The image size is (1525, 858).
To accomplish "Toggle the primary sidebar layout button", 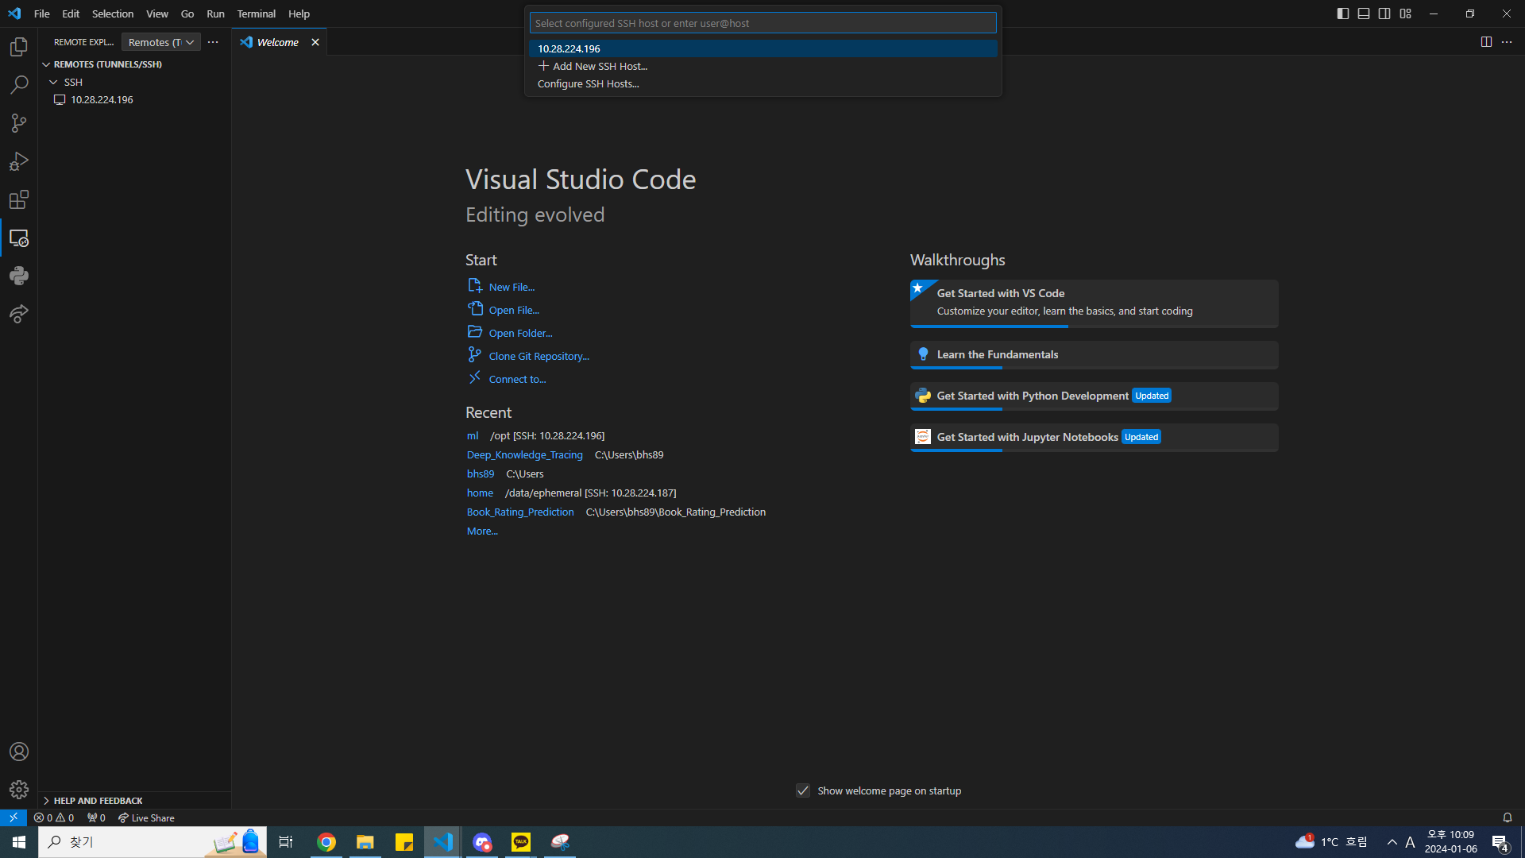I will (1342, 14).
